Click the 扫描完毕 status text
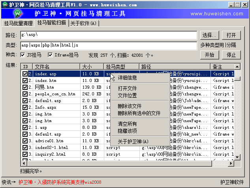250x188 pixels. [31, 171]
